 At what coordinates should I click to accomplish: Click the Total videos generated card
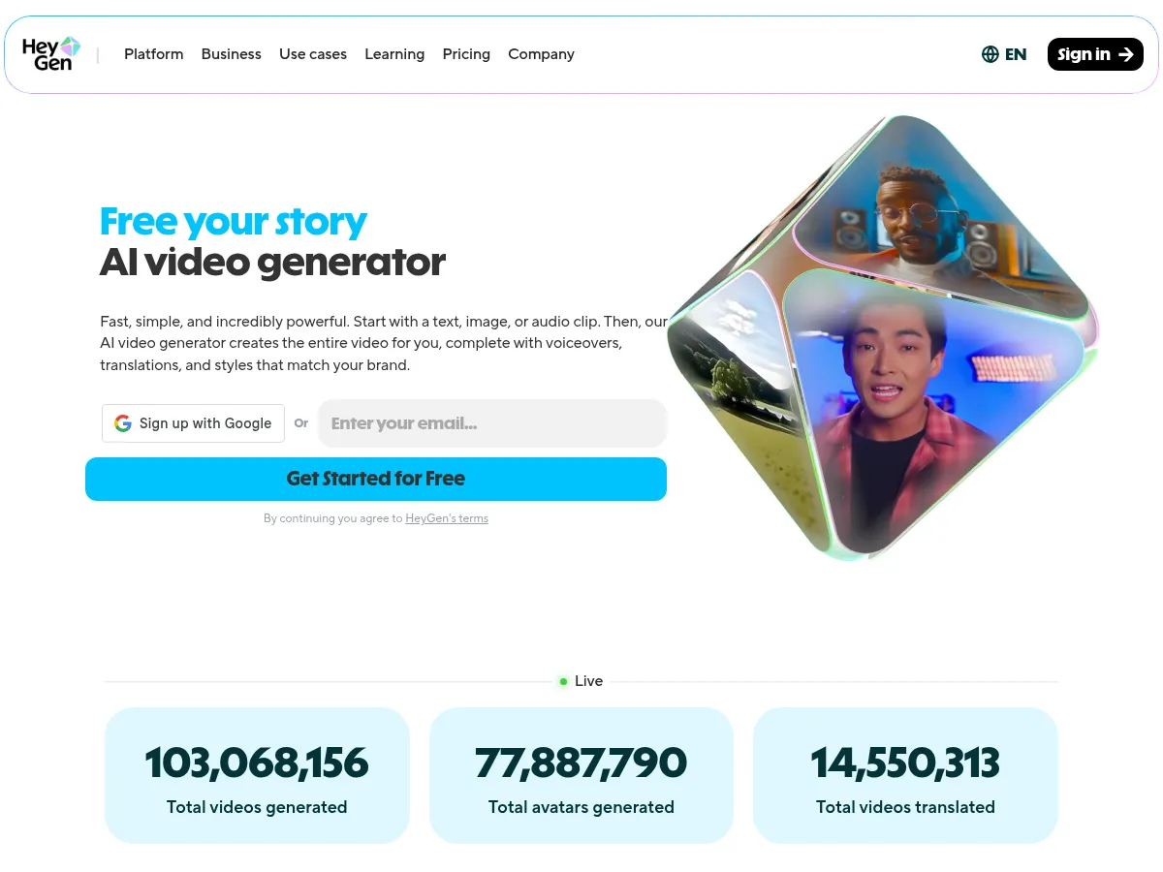coord(257,775)
